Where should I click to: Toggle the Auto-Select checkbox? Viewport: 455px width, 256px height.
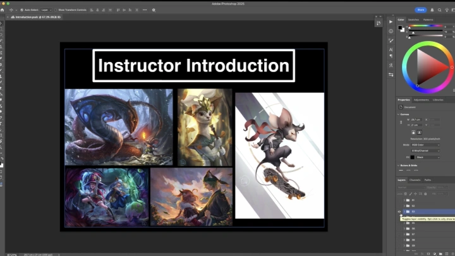pos(21,10)
